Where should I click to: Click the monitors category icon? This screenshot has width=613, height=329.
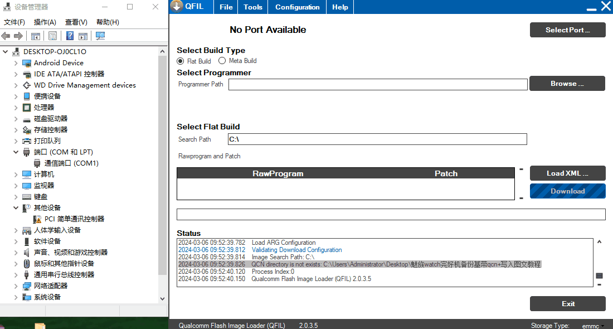[27, 186]
